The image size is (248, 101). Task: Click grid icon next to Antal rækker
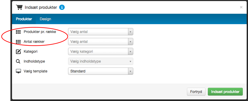tap(18, 42)
